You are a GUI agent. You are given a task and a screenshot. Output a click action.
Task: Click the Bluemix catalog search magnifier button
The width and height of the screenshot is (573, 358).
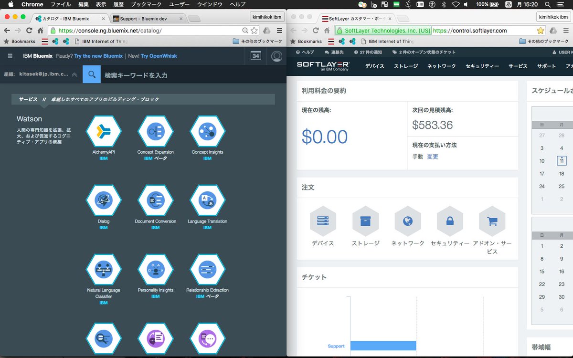coord(92,74)
